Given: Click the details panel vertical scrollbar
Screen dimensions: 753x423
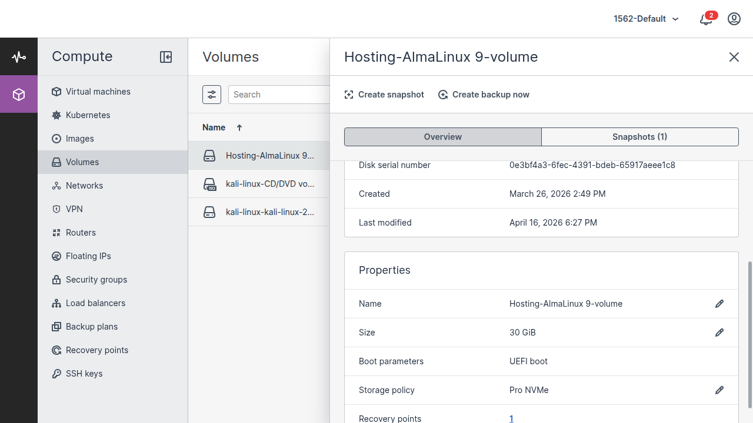Looking at the screenshot, I should pos(749,335).
